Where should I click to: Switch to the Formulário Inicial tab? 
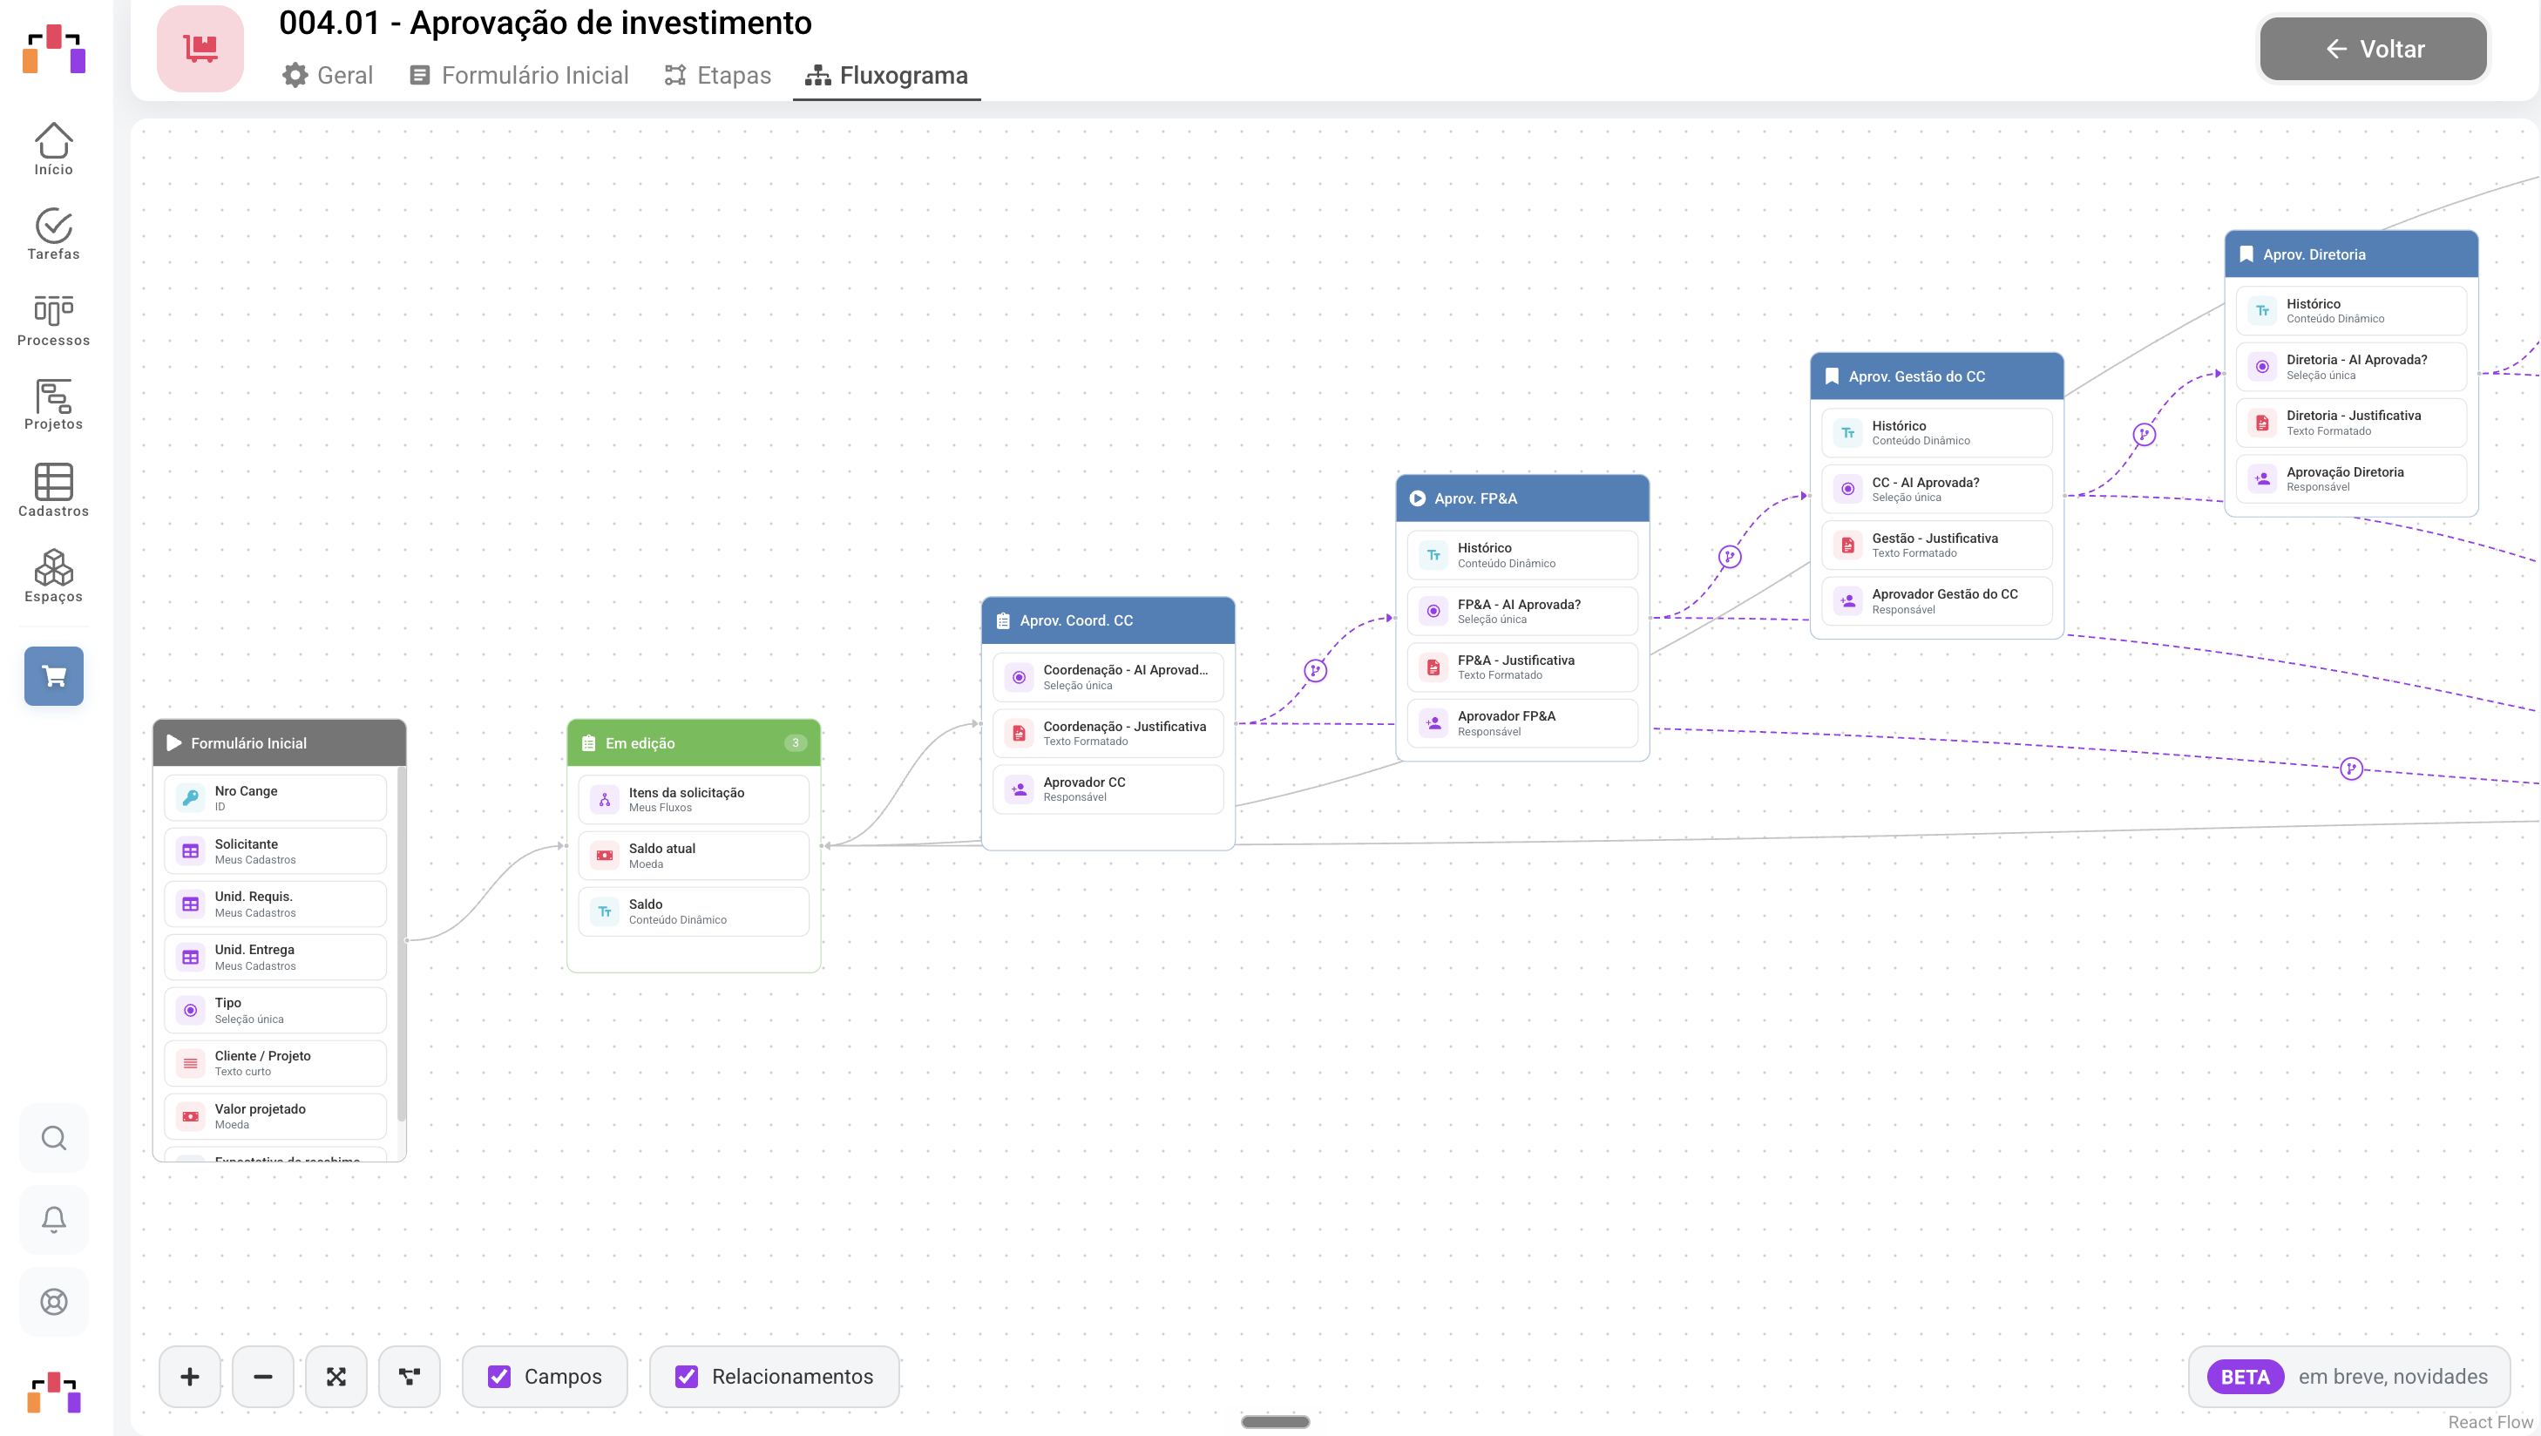[518, 76]
